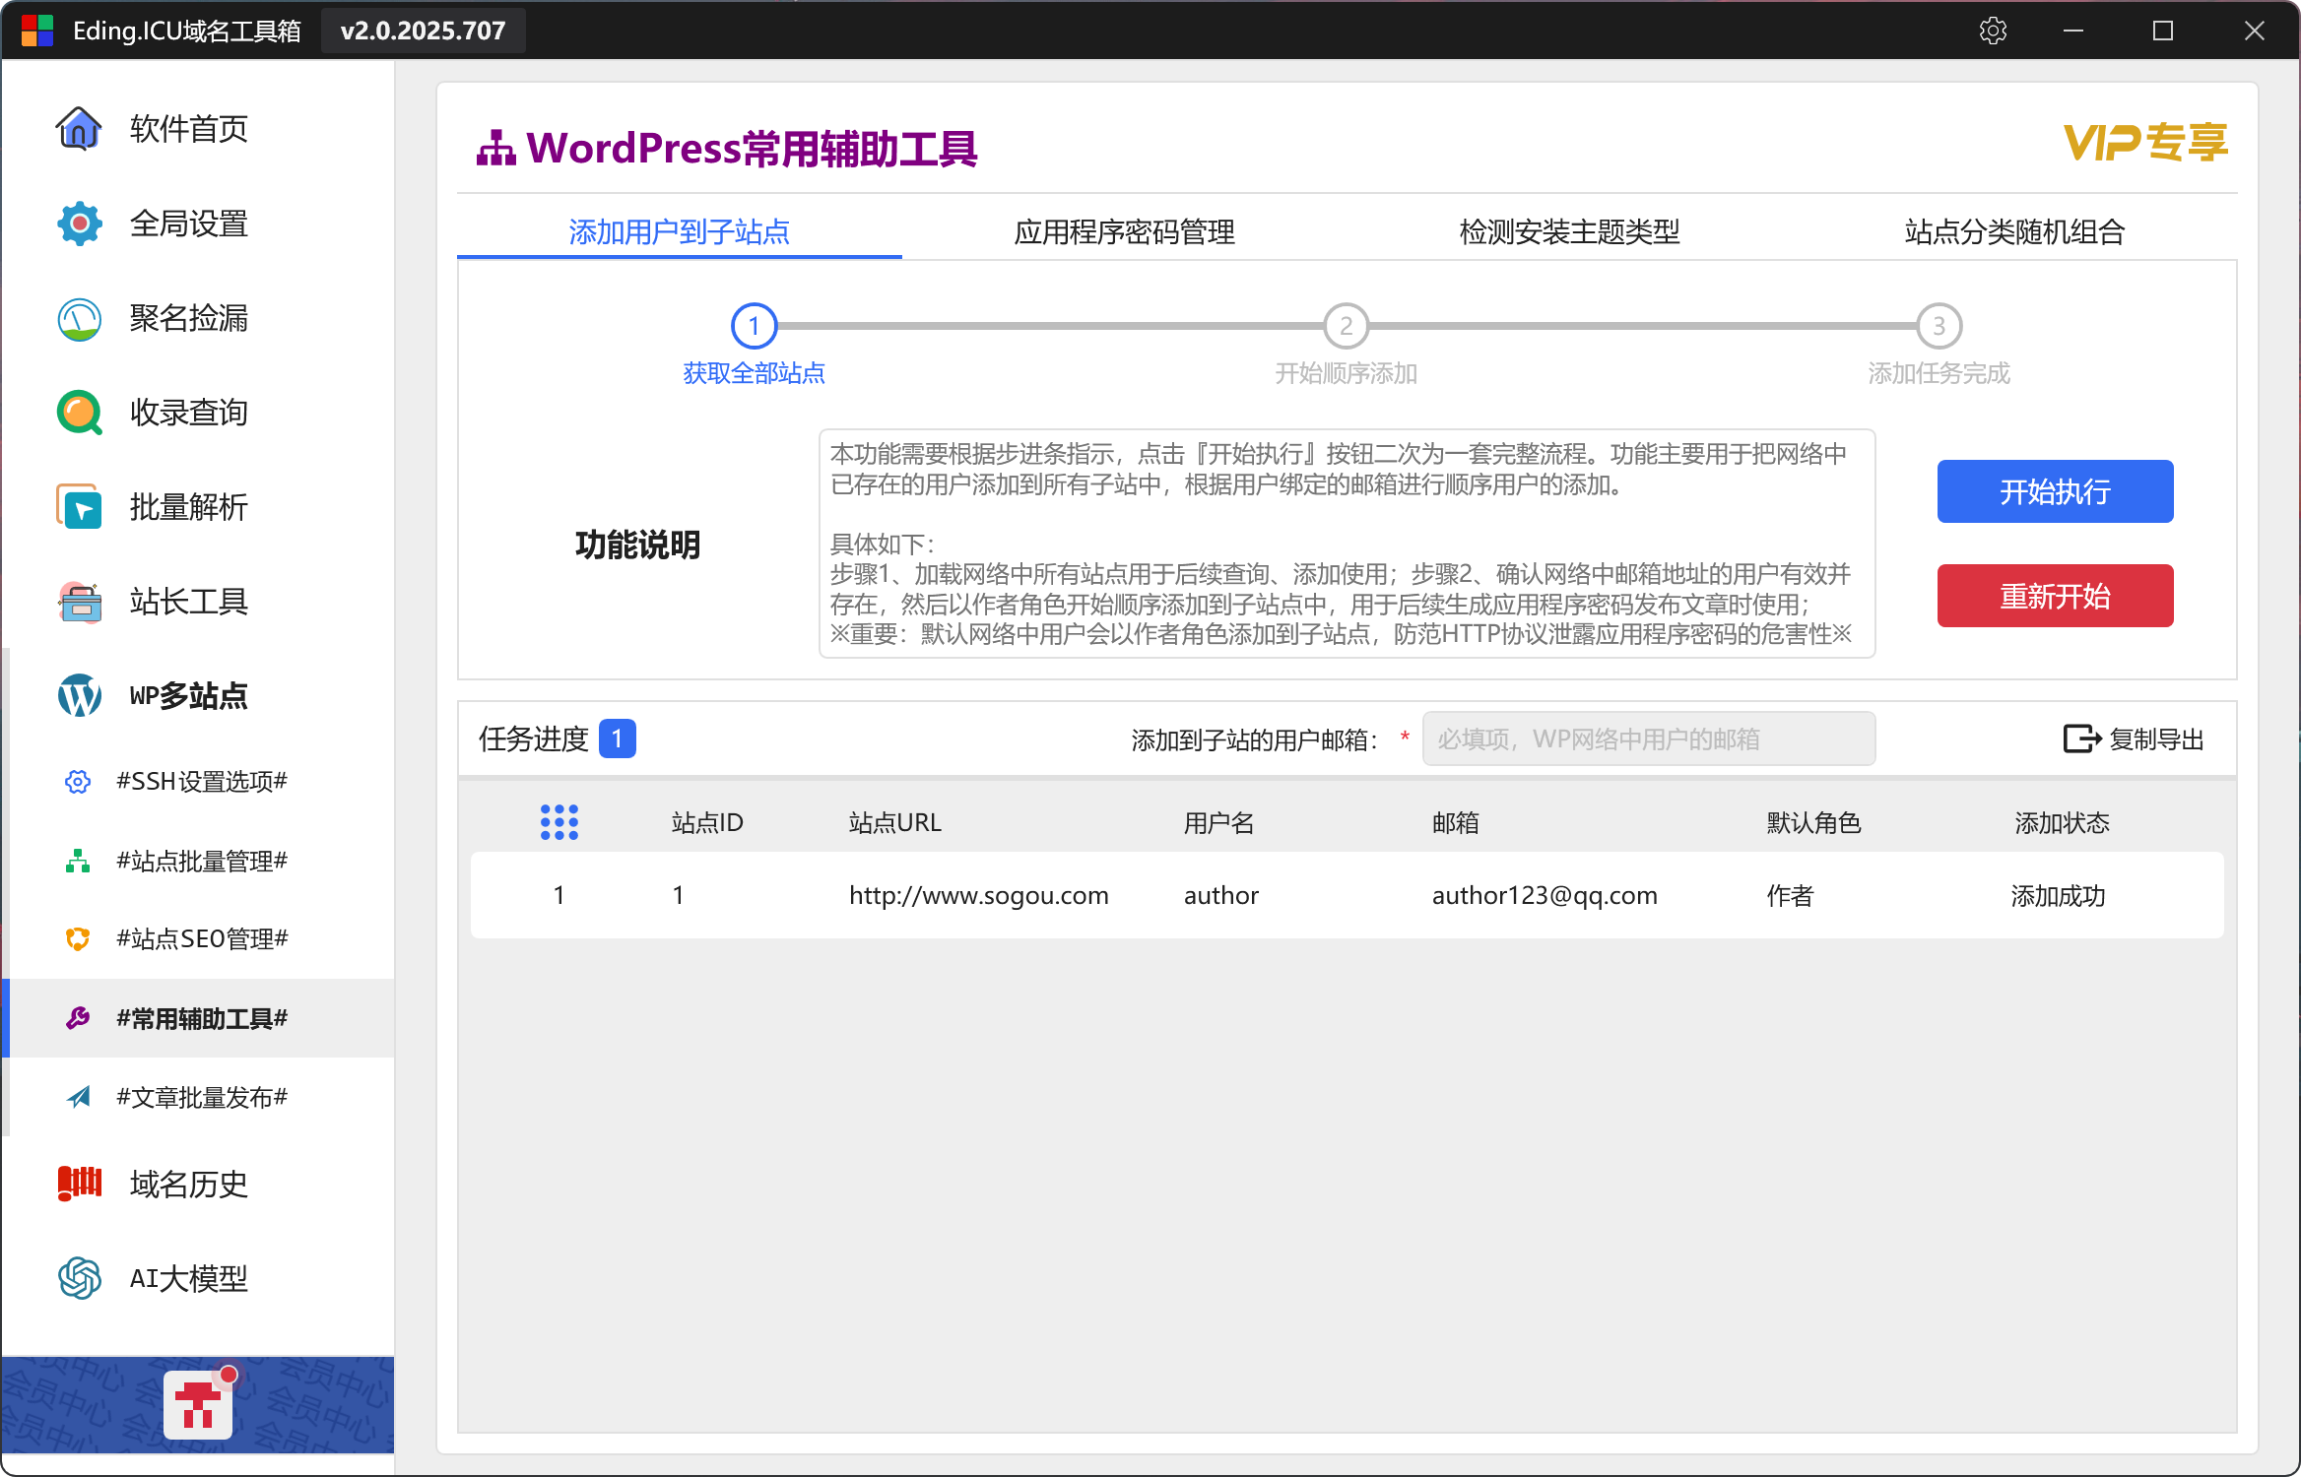The image size is (2301, 1477).
Task: Select the WordPress logo for WP多站点
Action: click(79, 696)
